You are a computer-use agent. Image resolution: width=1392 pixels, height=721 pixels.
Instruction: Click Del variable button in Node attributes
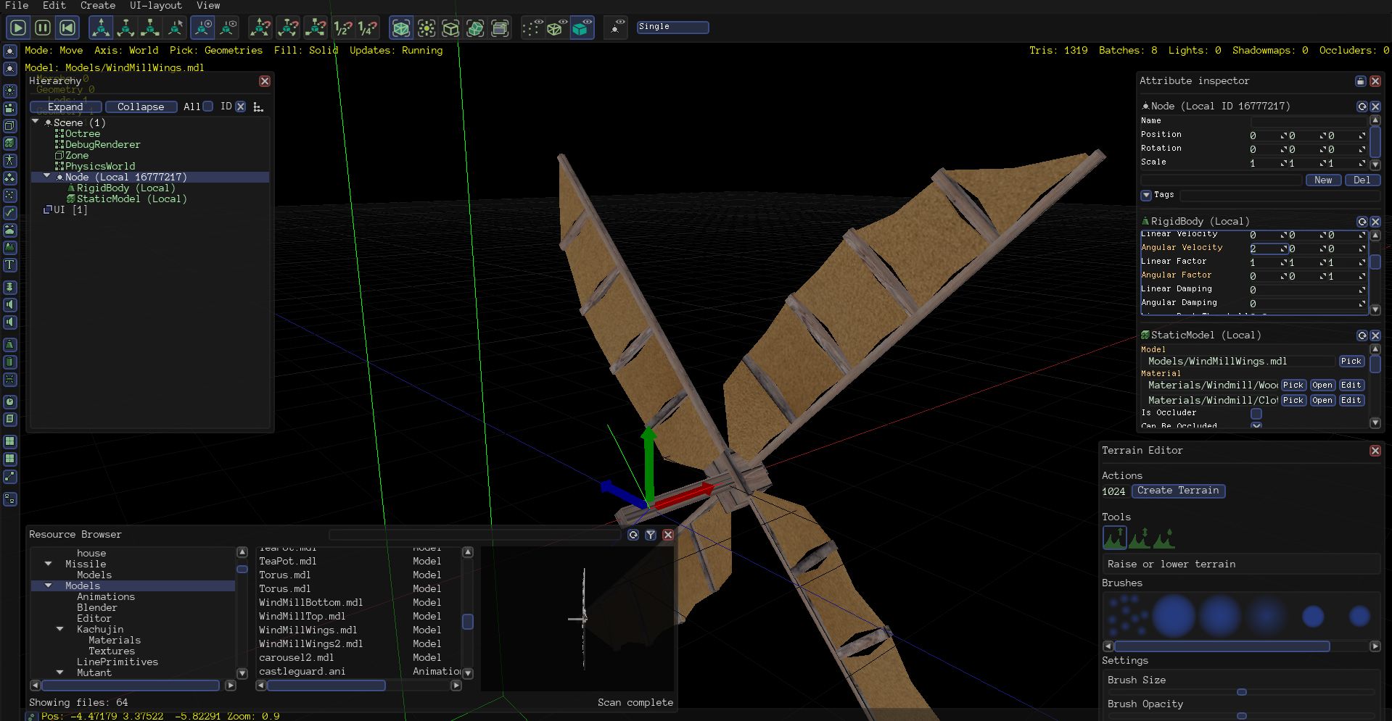pyautogui.click(x=1362, y=180)
